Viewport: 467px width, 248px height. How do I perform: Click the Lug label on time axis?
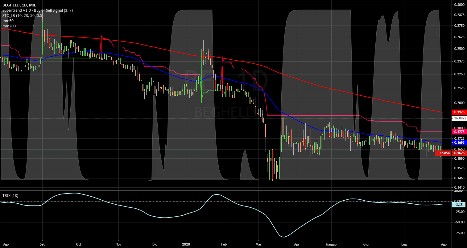[x=404, y=244]
